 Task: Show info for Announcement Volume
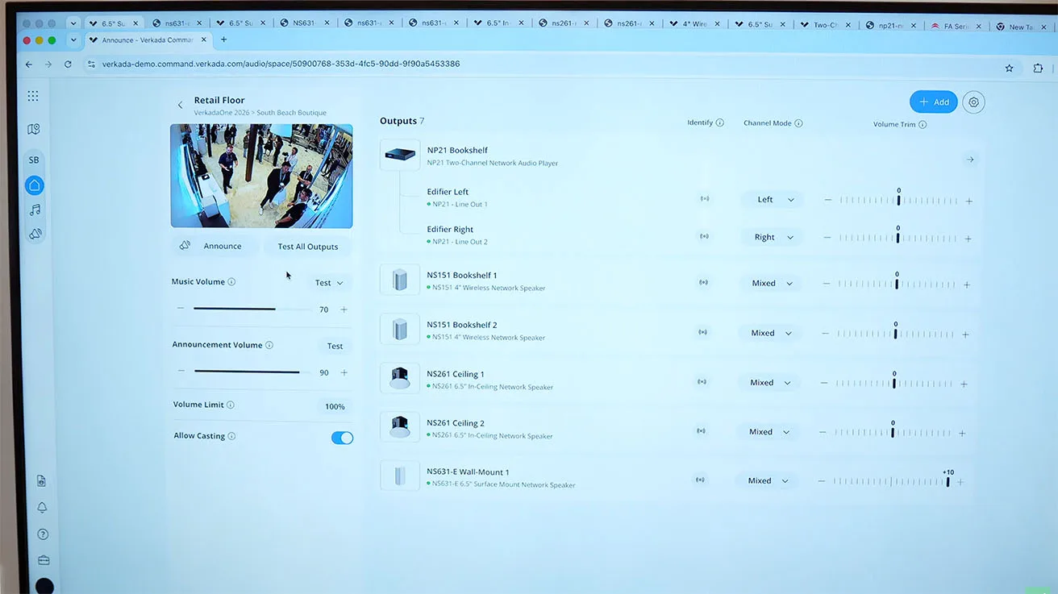tap(269, 345)
